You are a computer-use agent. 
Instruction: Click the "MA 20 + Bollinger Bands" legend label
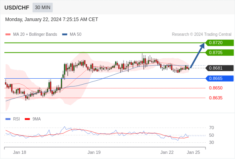tap(35, 35)
